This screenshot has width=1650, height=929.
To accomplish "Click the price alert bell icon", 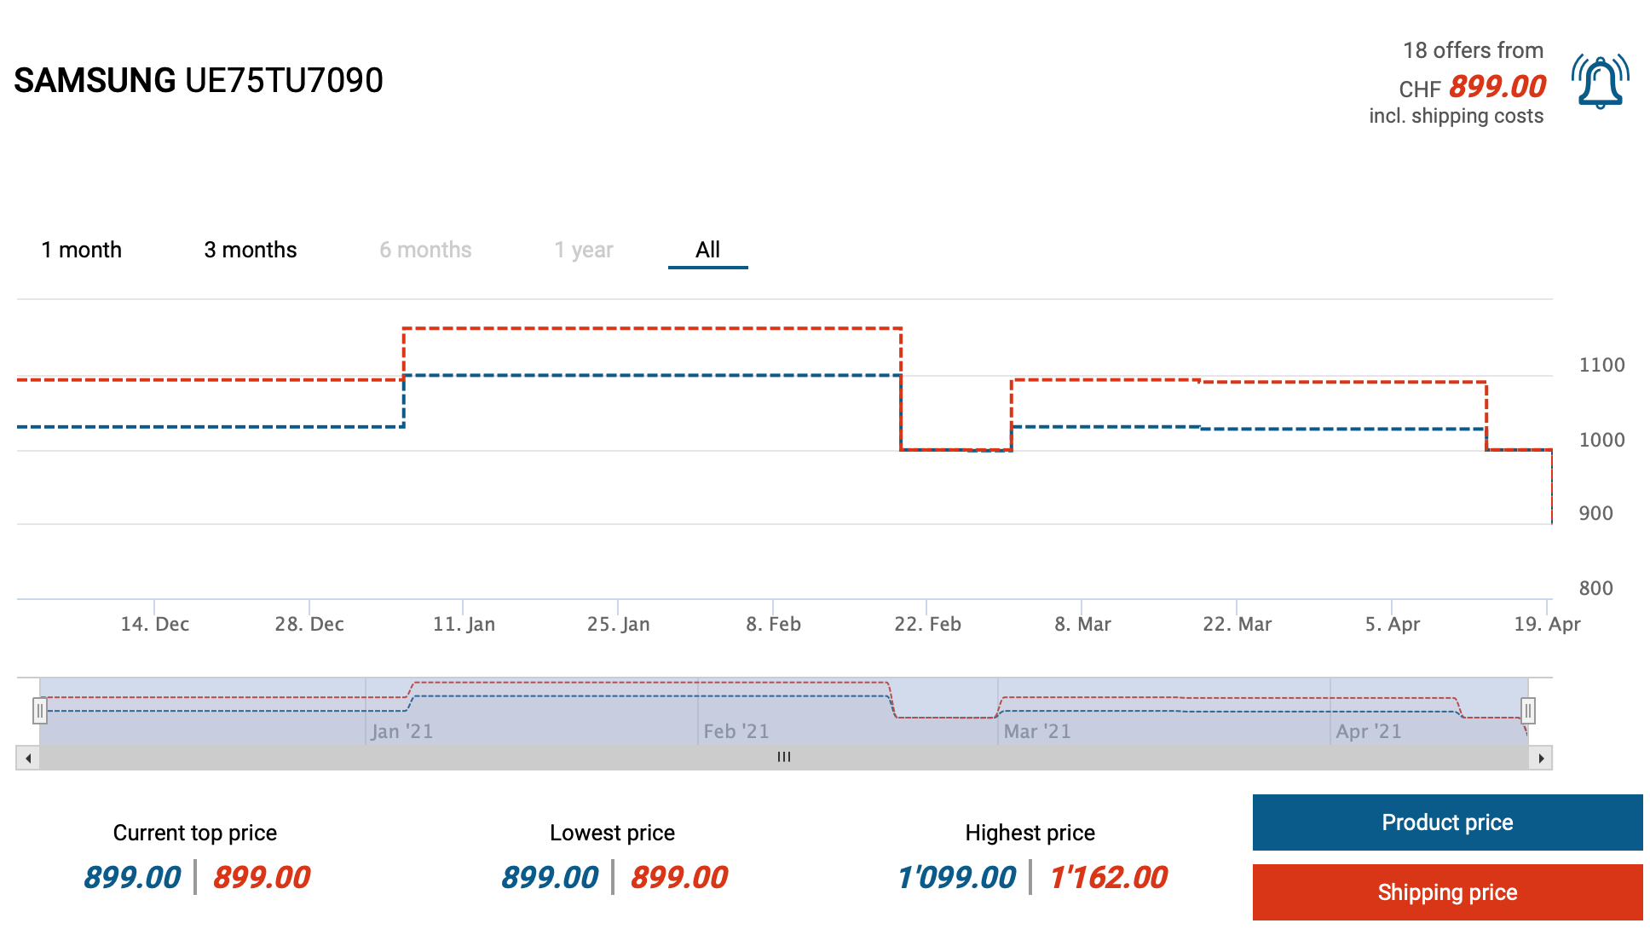I will coord(1600,82).
